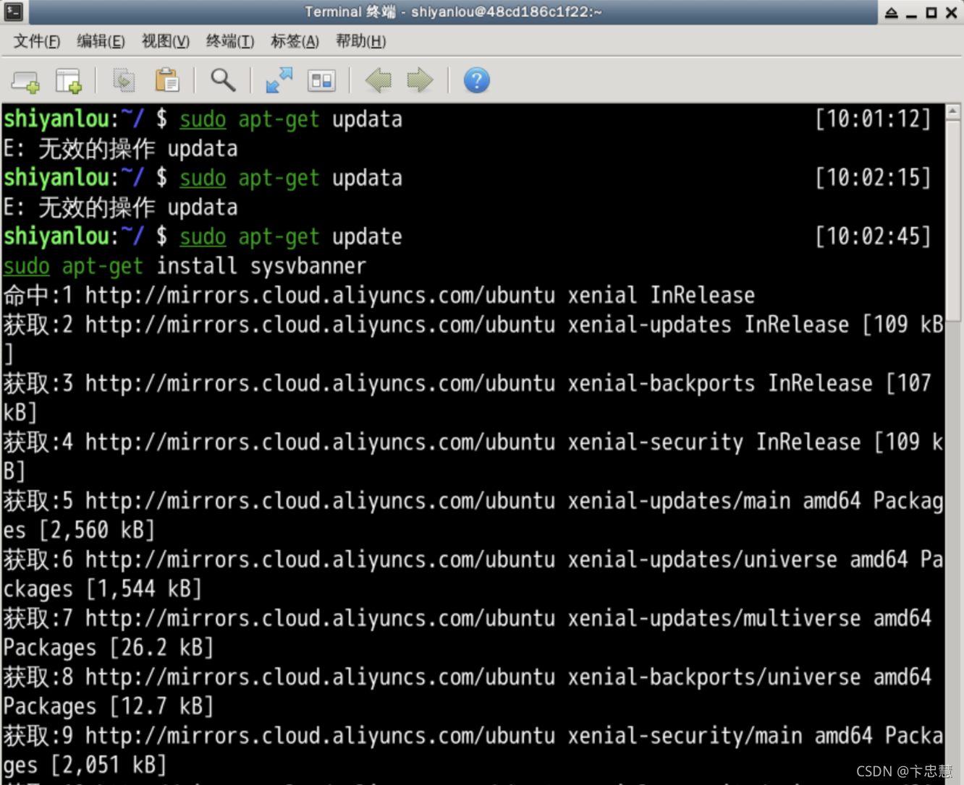Open the 视图(V) menu

[166, 41]
